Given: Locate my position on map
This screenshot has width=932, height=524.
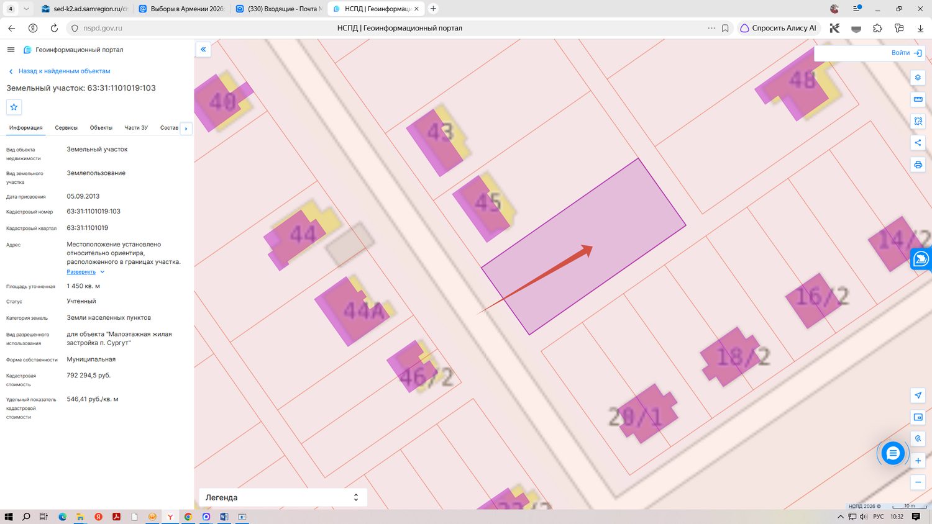Looking at the screenshot, I should coord(918,395).
